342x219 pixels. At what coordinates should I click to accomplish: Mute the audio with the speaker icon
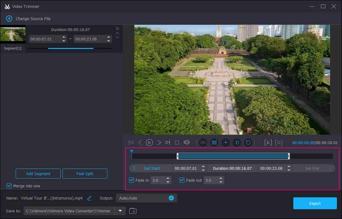tap(186, 143)
